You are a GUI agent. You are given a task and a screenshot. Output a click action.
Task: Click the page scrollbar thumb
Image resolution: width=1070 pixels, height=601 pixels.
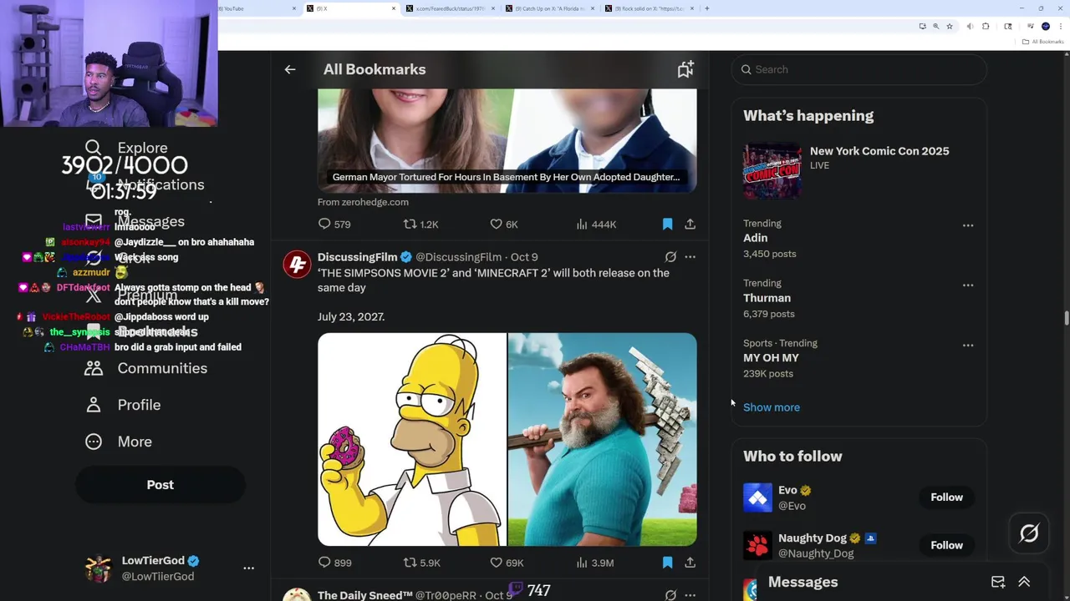tap(1066, 319)
